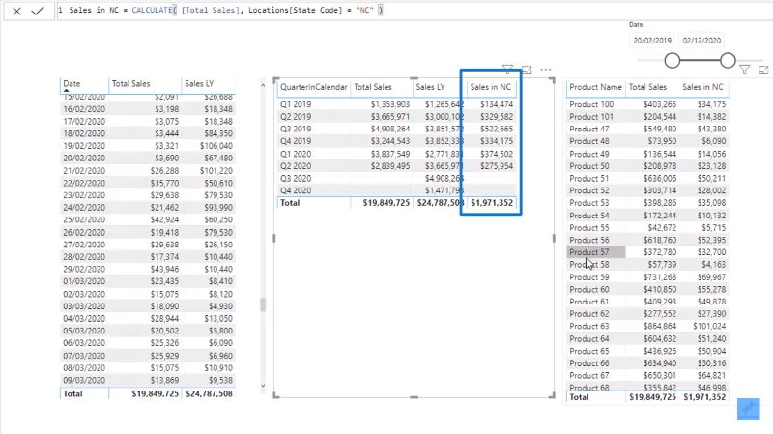Click the $134,474 Sales in NC value
This screenshot has width=773, height=434.
[x=497, y=104]
